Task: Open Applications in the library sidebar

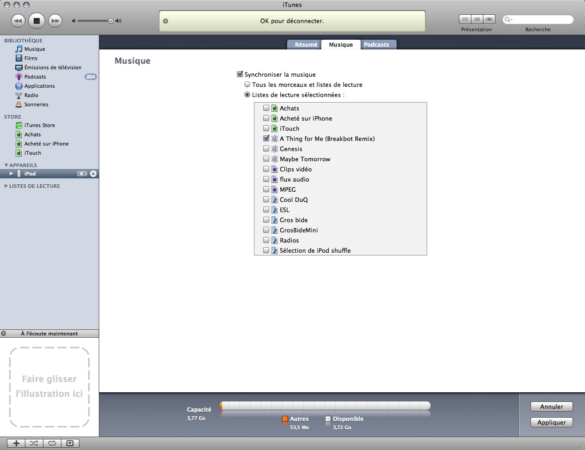Action: [39, 86]
